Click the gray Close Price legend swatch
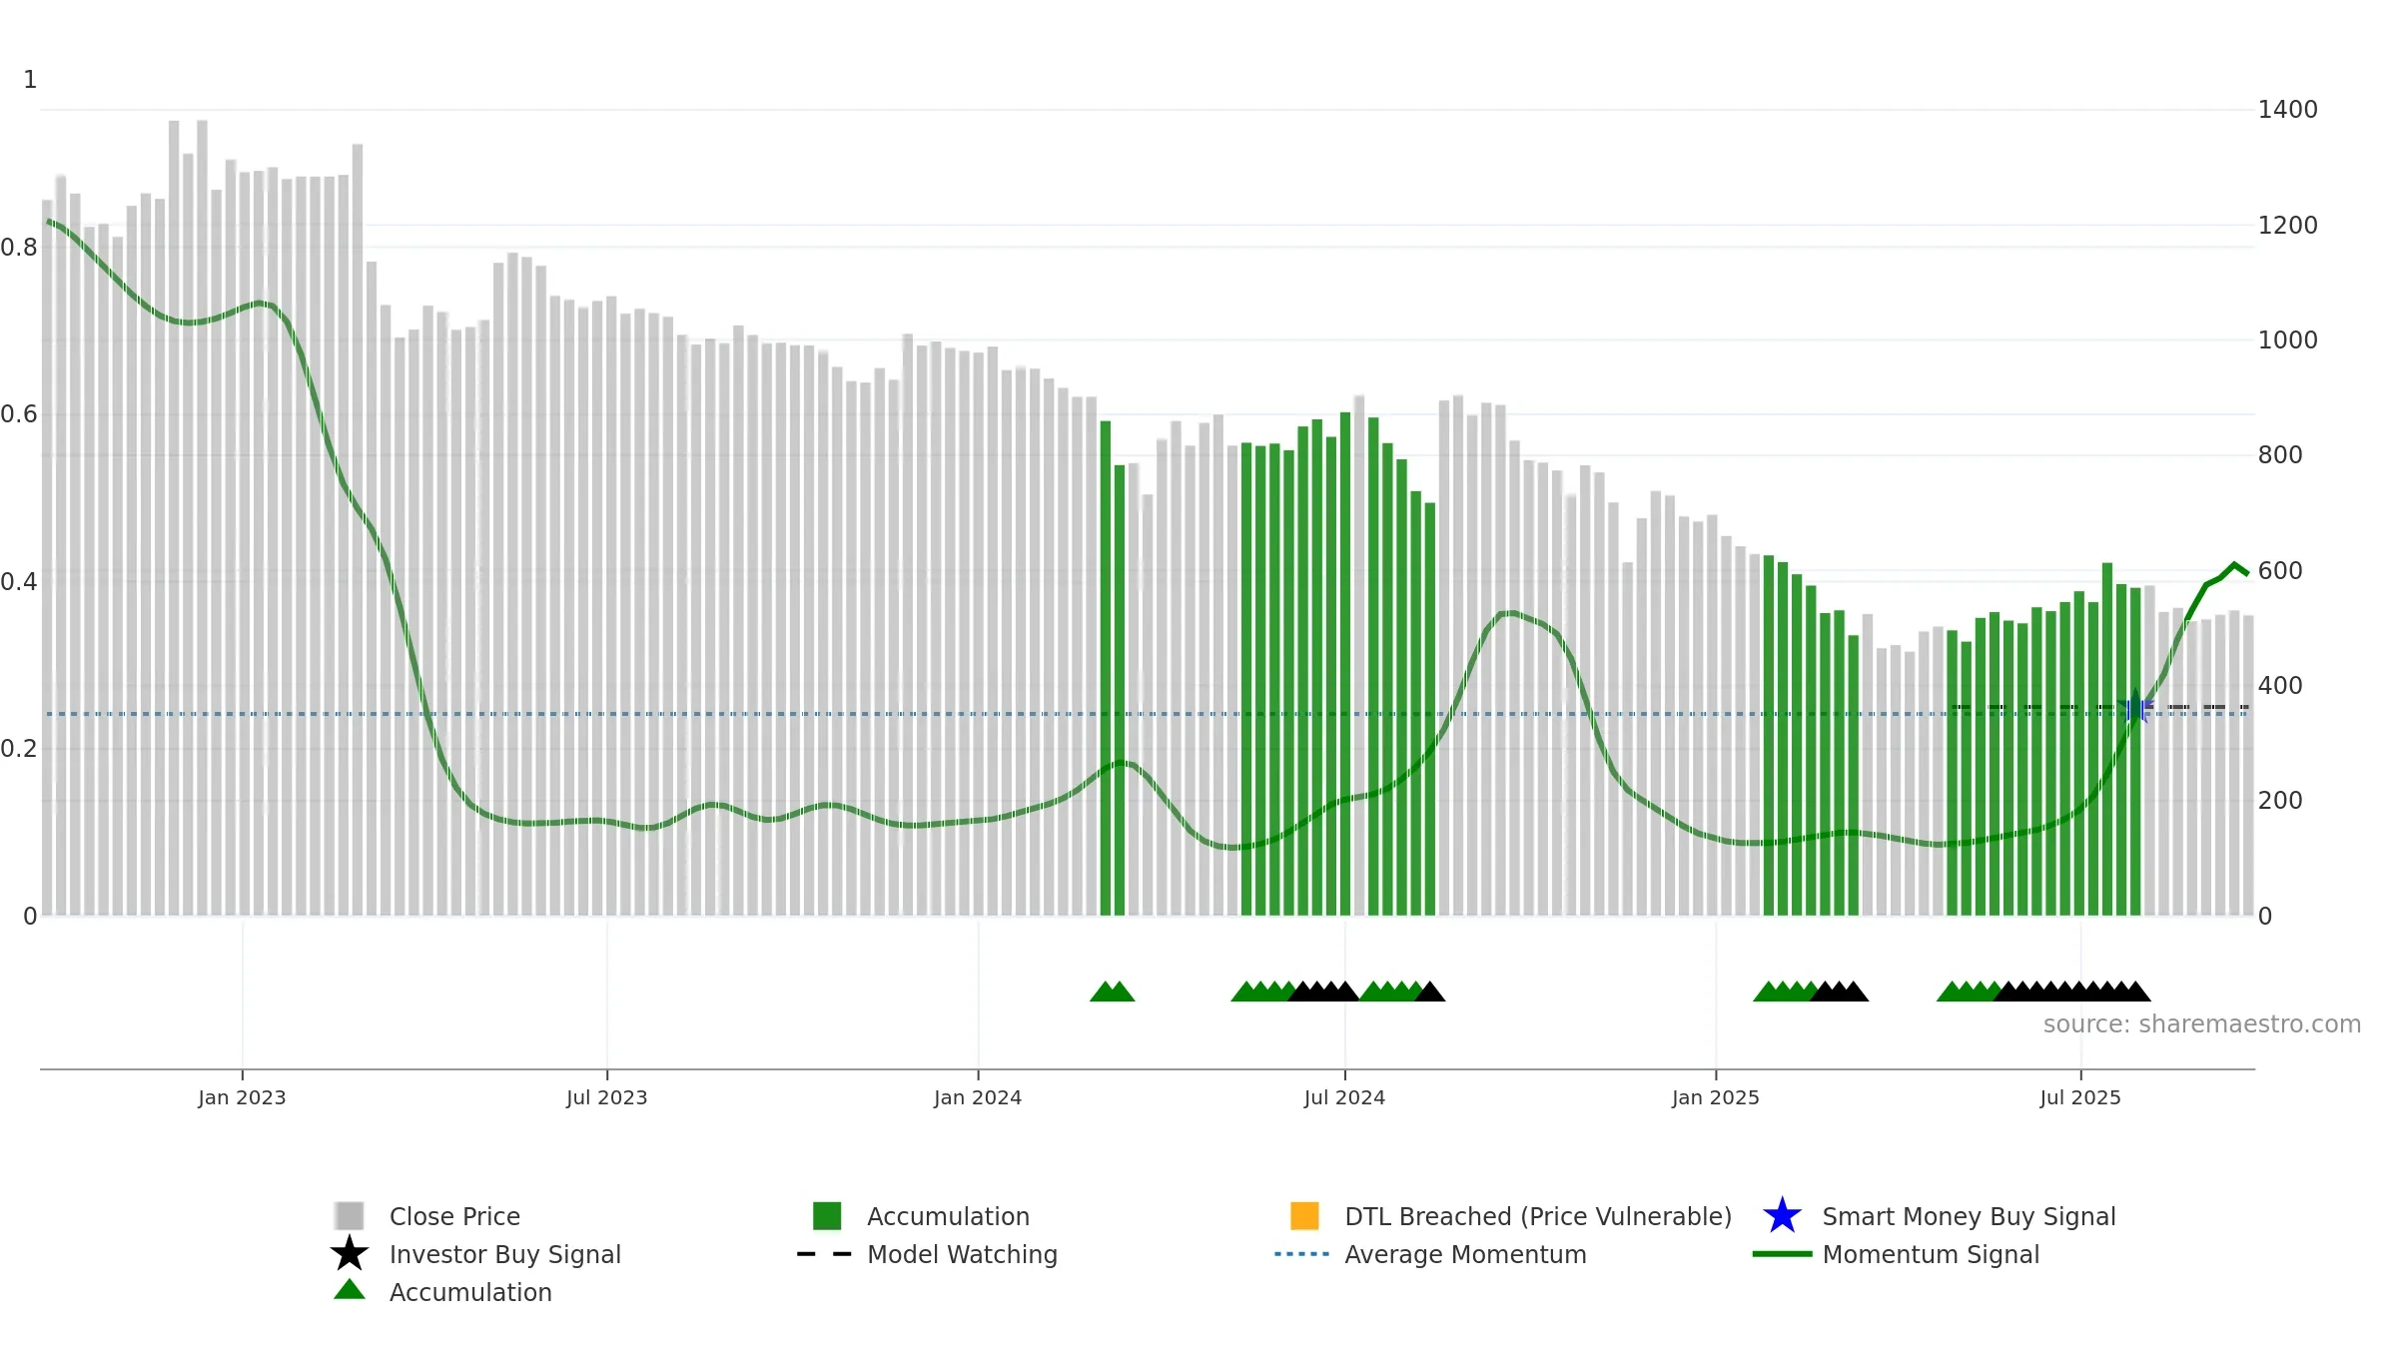Screen dimensions: 2397x1348 pyautogui.click(x=350, y=1215)
